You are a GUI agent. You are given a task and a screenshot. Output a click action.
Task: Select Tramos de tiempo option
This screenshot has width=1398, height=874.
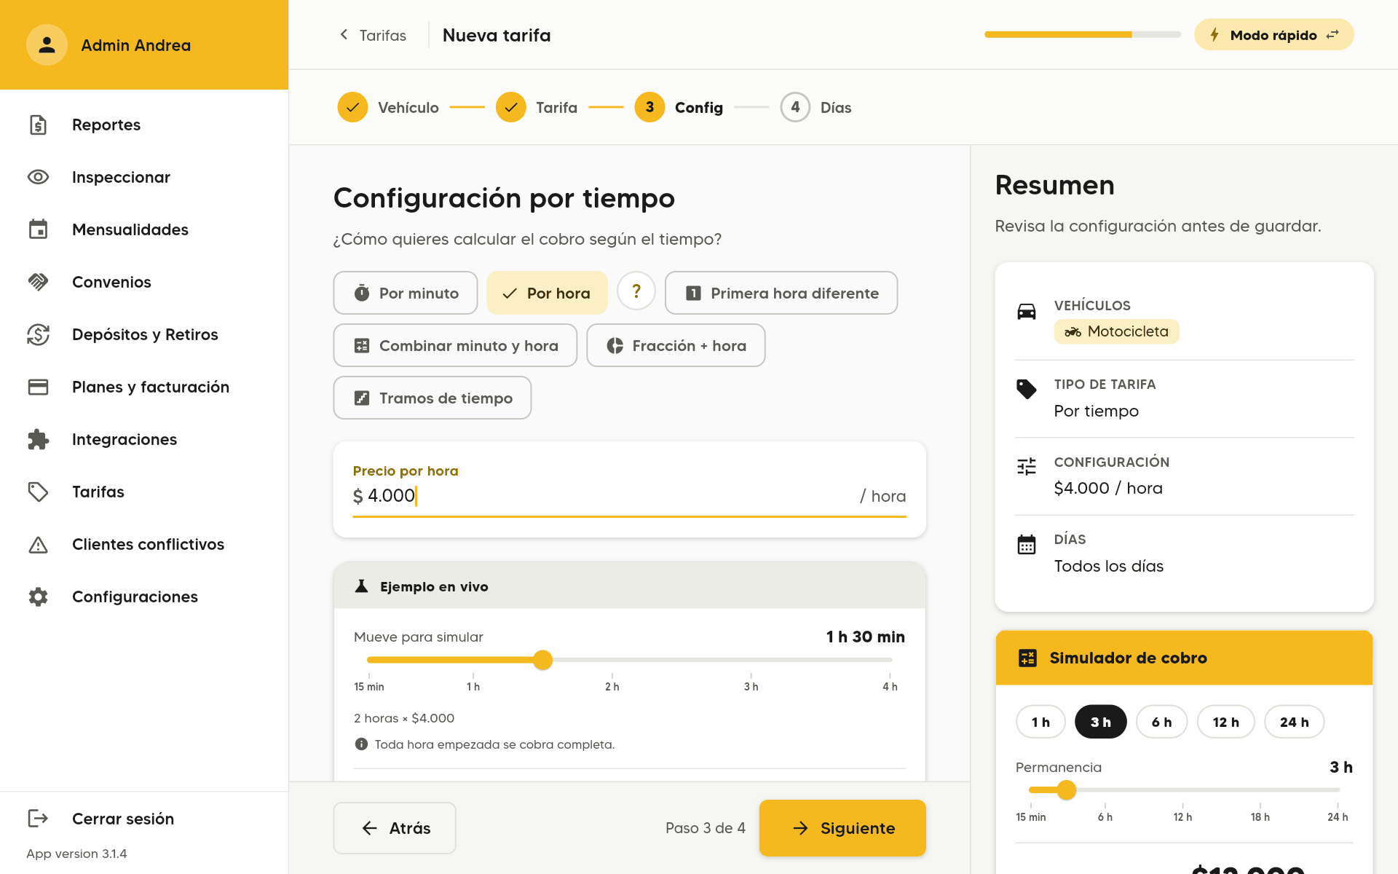(x=433, y=398)
